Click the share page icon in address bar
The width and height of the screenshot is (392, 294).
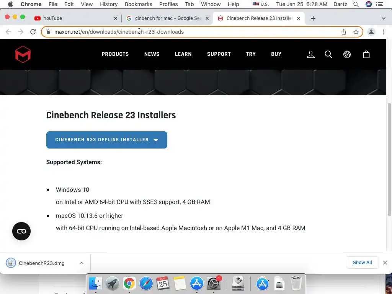(x=344, y=32)
